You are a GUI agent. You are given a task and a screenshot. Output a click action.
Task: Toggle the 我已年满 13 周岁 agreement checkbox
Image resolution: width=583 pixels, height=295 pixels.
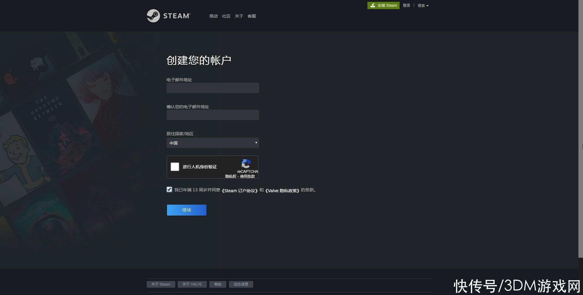coord(169,189)
